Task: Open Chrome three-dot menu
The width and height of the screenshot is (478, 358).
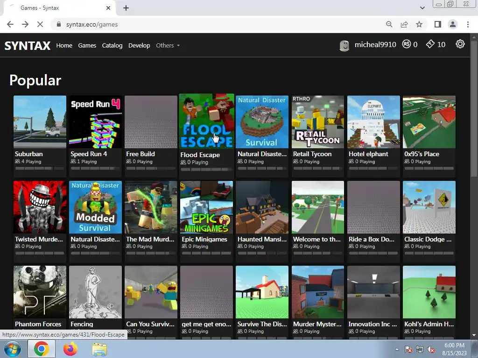Action: pos(468,24)
